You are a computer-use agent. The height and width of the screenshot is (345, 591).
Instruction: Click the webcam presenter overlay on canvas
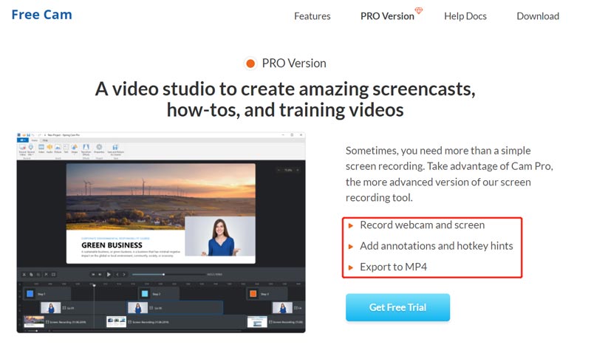click(220, 237)
